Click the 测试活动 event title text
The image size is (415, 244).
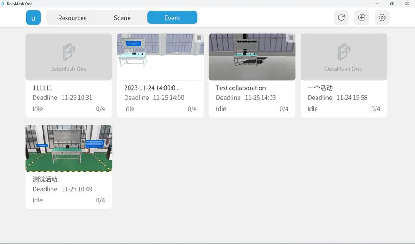click(x=45, y=179)
